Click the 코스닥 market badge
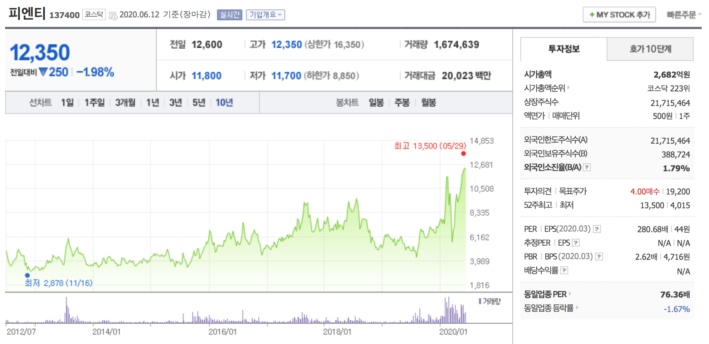709x344 pixels. click(94, 15)
